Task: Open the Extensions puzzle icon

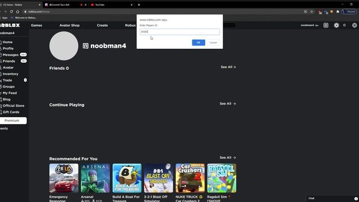Action: click(338, 12)
